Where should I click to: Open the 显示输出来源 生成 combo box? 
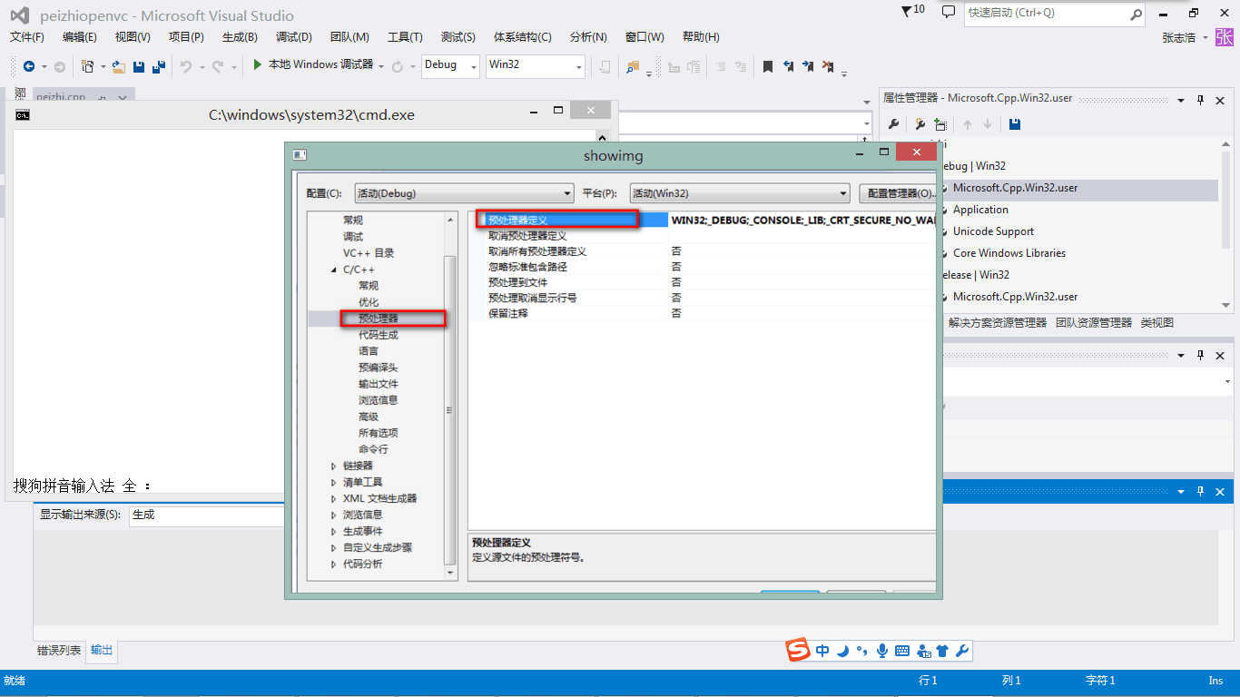[207, 515]
